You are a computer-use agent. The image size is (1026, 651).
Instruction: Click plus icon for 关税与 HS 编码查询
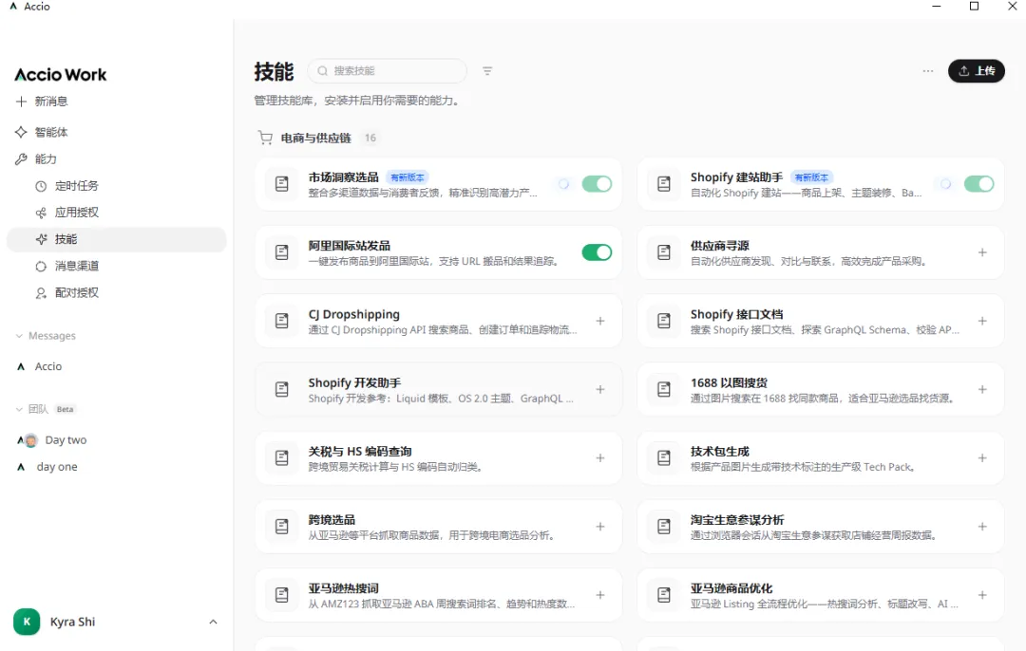point(600,458)
